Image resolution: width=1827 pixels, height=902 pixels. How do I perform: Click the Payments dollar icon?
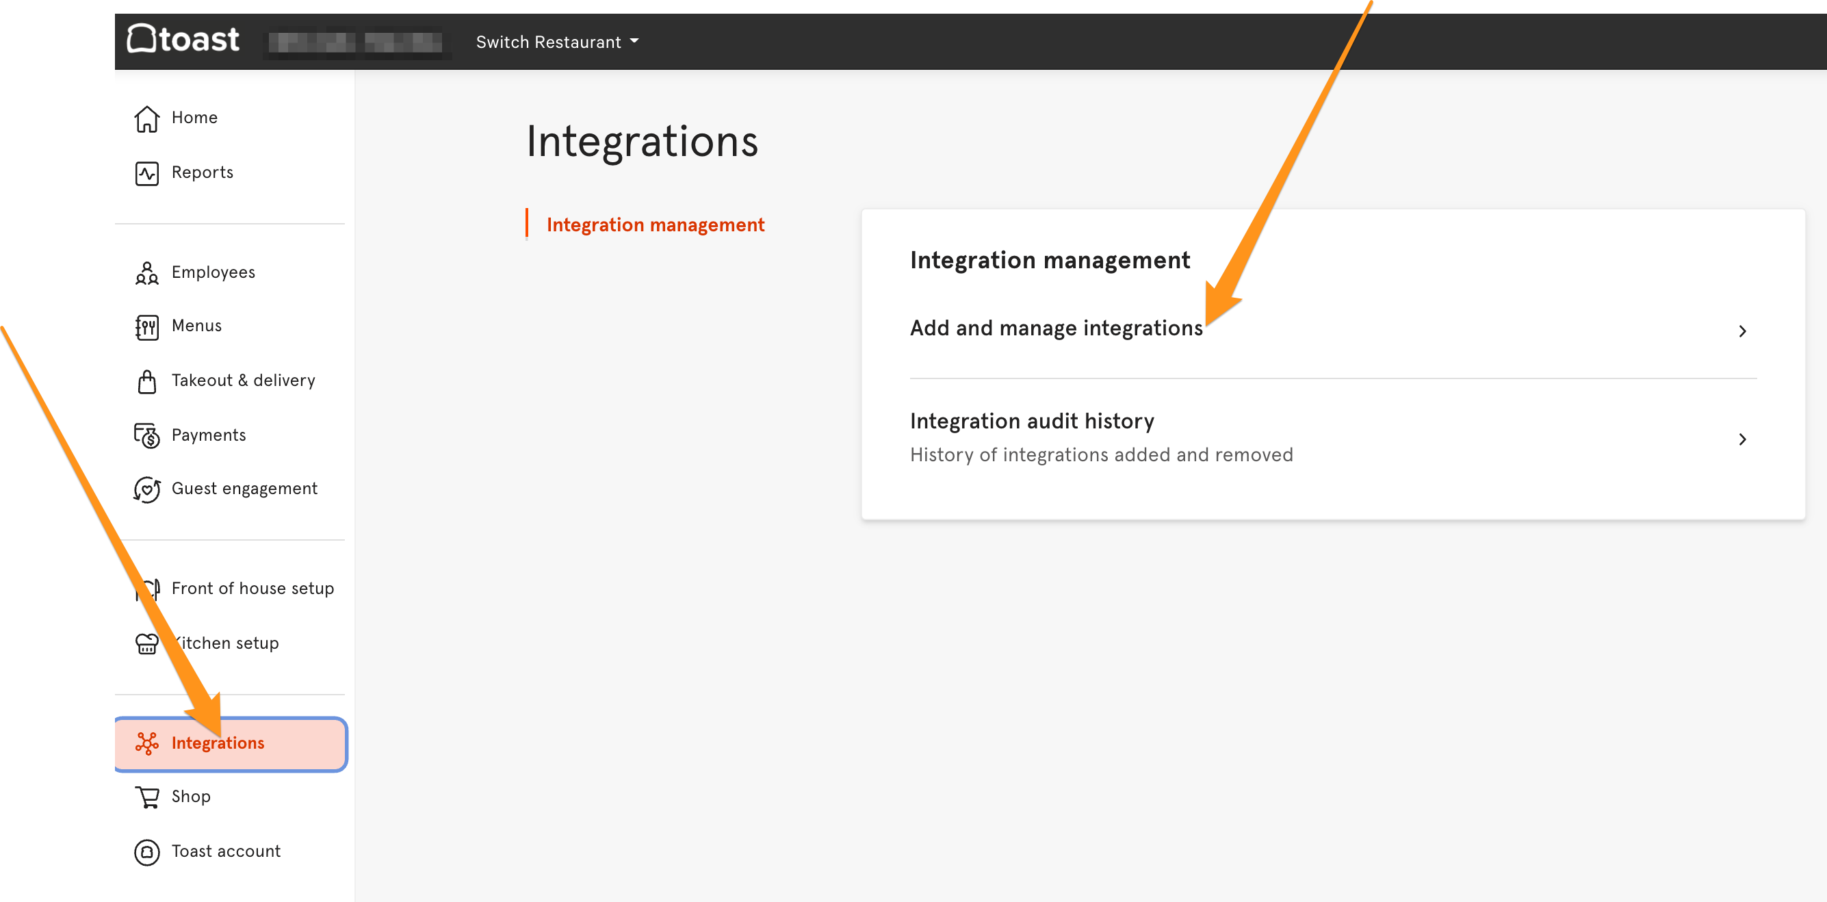147,435
